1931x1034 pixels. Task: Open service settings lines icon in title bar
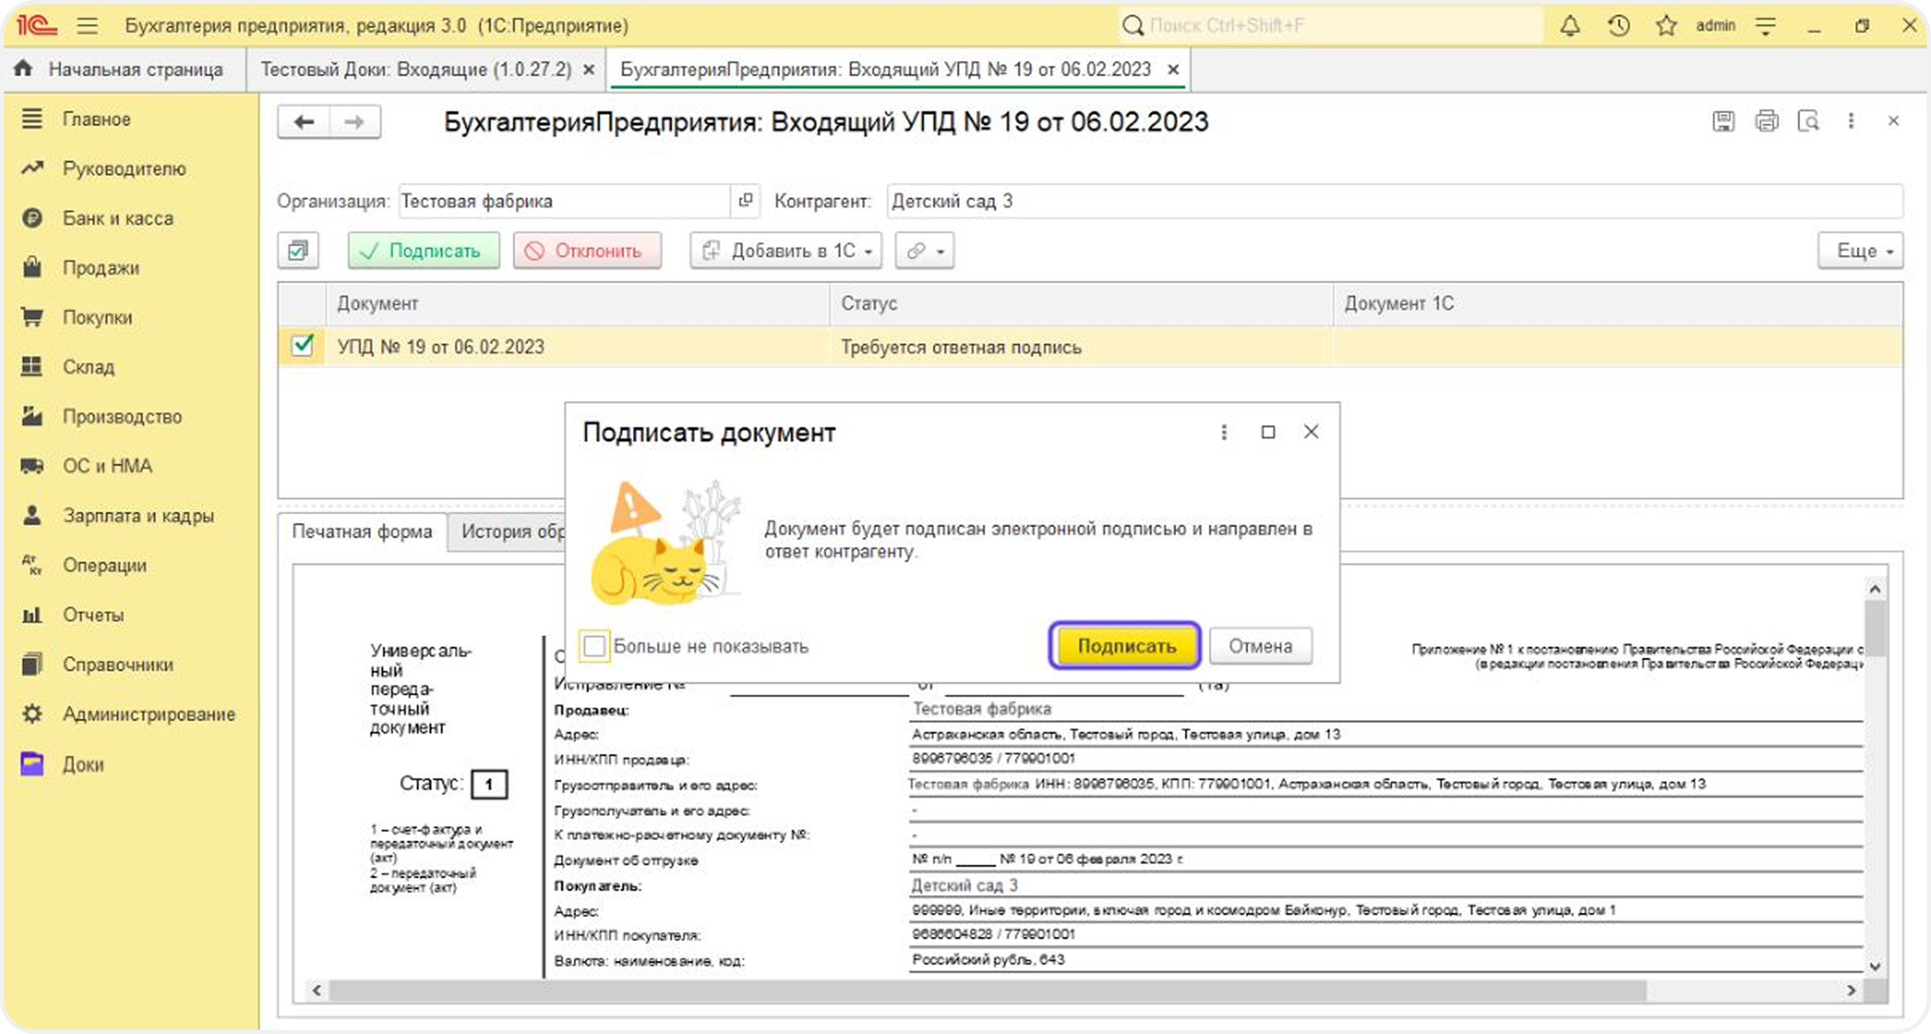pos(1765,26)
